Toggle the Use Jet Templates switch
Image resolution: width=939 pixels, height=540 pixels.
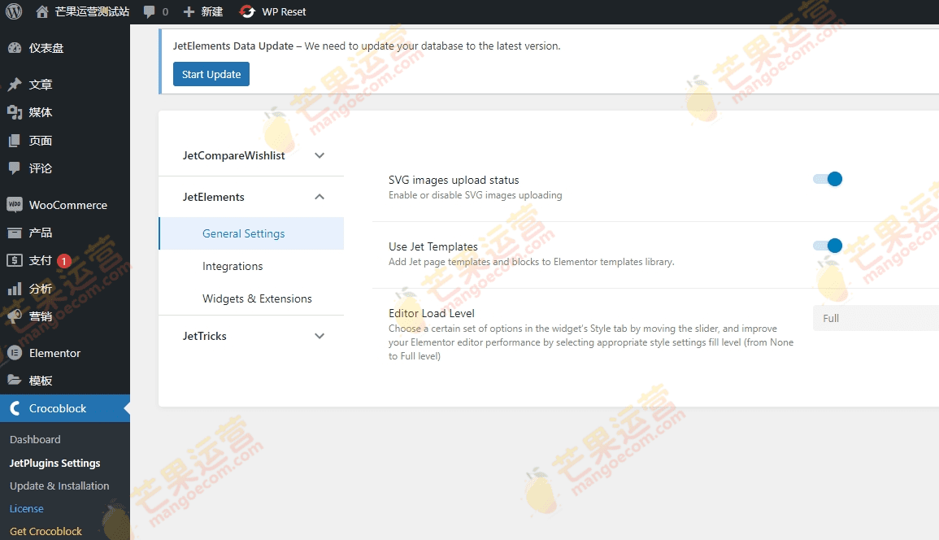pyautogui.click(x=828, y=246)
